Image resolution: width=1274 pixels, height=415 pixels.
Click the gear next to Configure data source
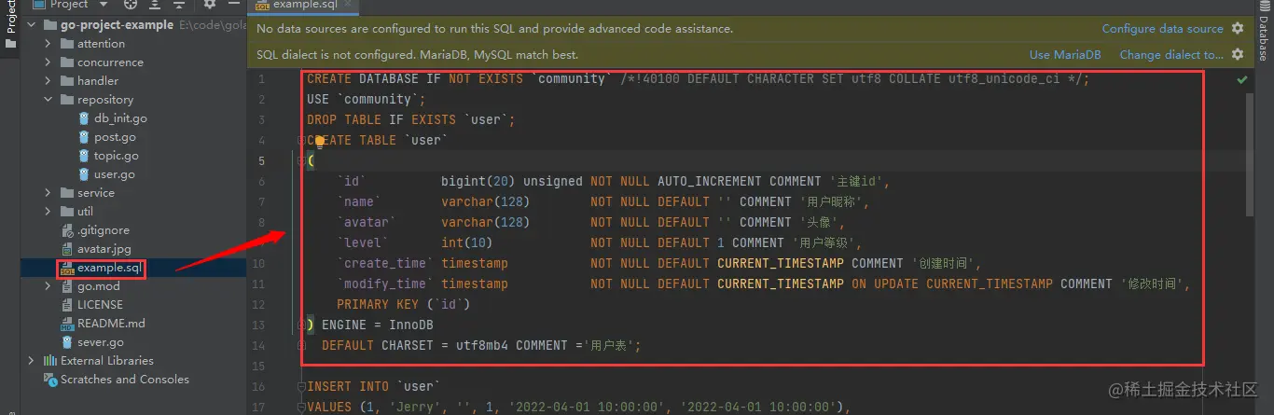tap(1238, 29)
